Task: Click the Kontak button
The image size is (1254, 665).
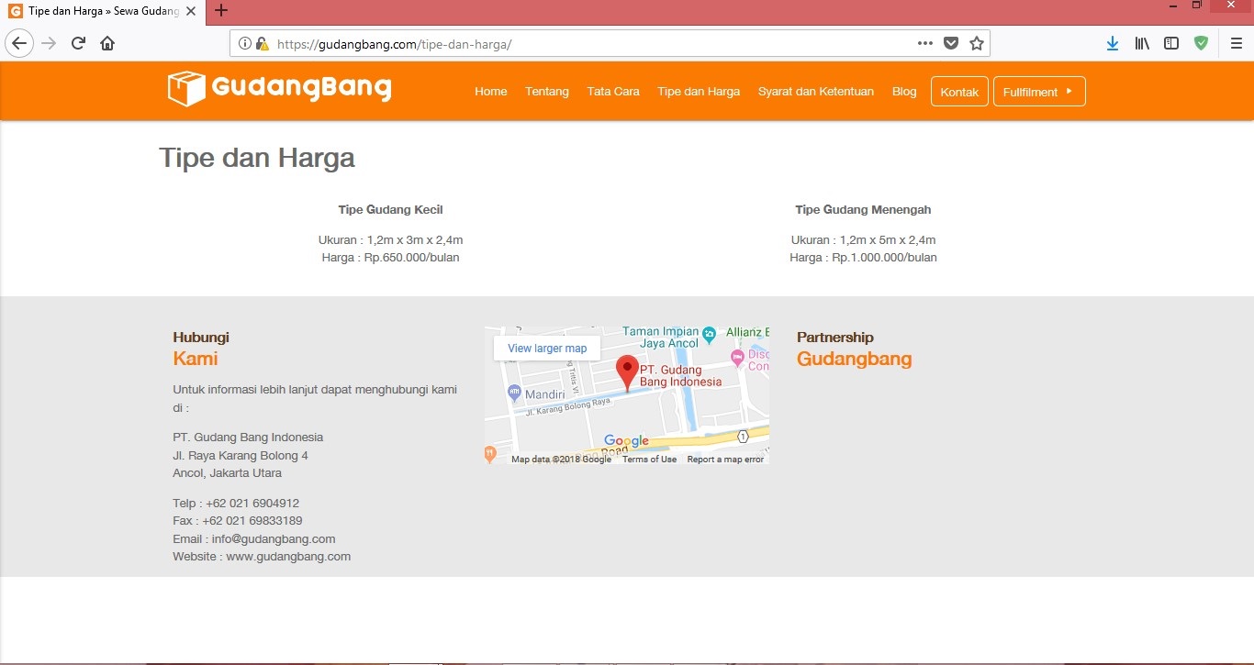Action: (x=959, y=92)
